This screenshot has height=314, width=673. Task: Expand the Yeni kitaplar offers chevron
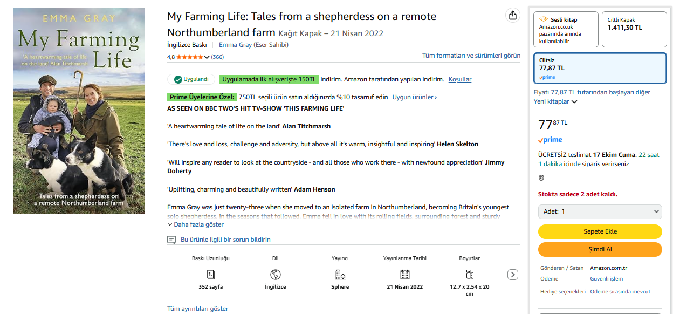(574, 101)
